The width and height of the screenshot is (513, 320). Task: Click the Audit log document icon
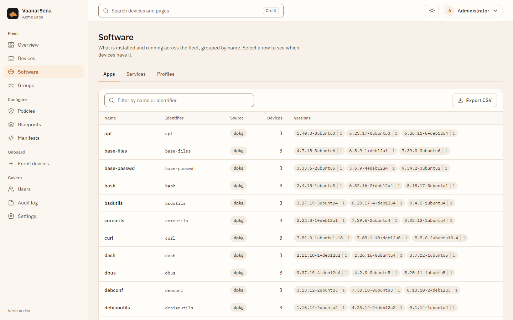point(11,203)
